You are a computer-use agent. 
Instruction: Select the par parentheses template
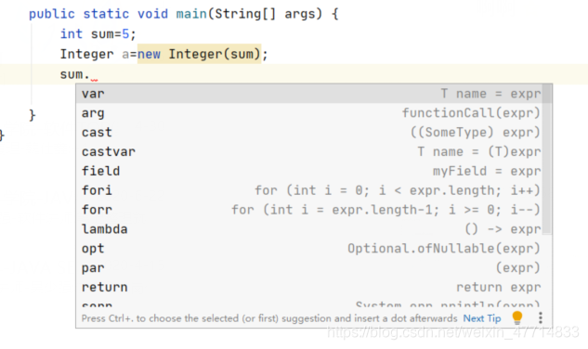(x=311, y=268)
